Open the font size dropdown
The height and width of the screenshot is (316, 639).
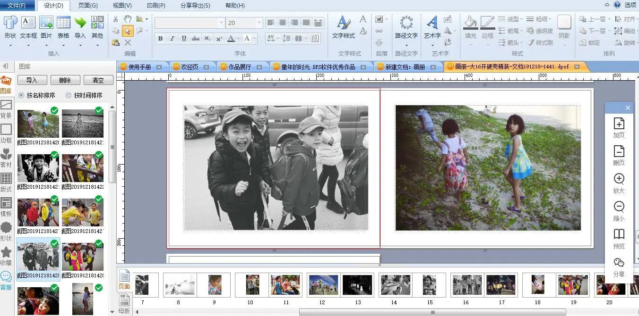click(259, 23)
